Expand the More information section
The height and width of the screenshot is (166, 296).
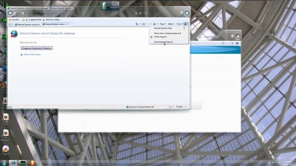pos(31,54)
